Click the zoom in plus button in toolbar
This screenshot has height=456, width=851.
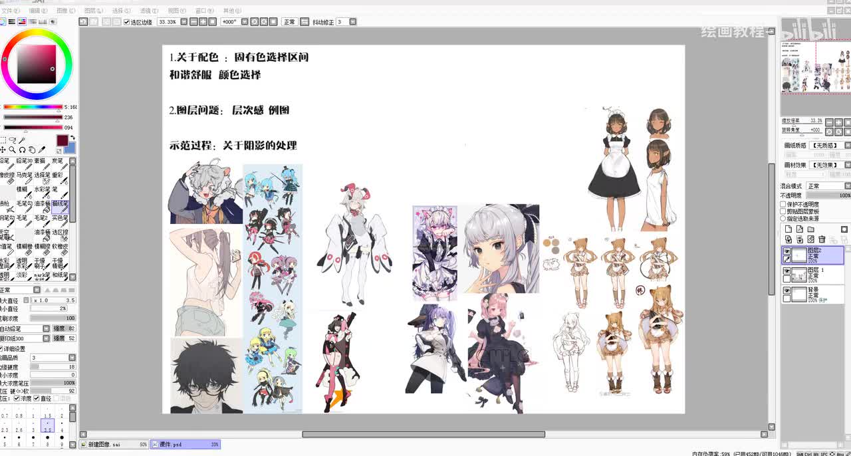click(x=203, y=22)
